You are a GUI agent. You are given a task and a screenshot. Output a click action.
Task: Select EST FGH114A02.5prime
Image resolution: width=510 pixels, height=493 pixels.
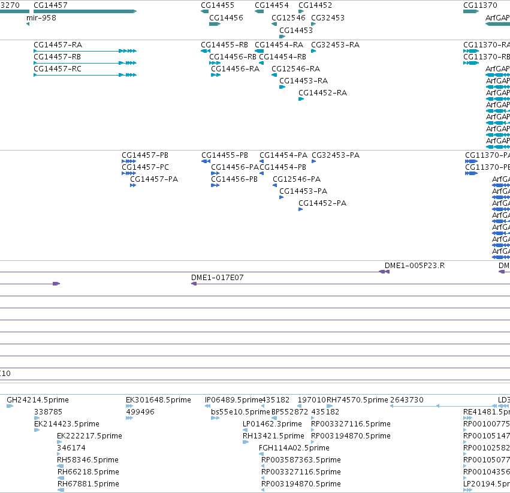(x=294, y=448)
